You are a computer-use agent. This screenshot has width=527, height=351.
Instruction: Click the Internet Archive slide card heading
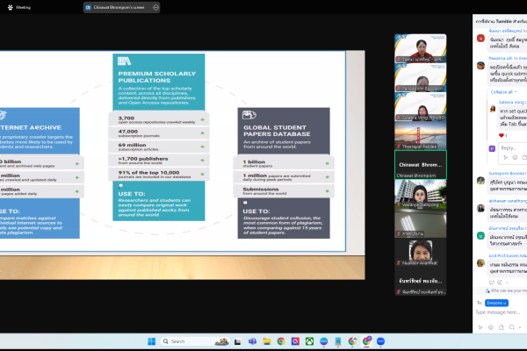(31, 127)
